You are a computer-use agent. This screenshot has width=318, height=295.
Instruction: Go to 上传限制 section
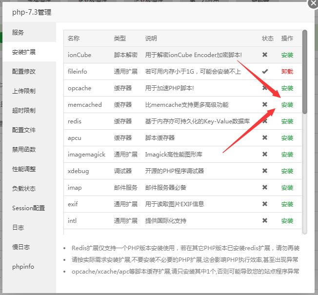(24, 91)
